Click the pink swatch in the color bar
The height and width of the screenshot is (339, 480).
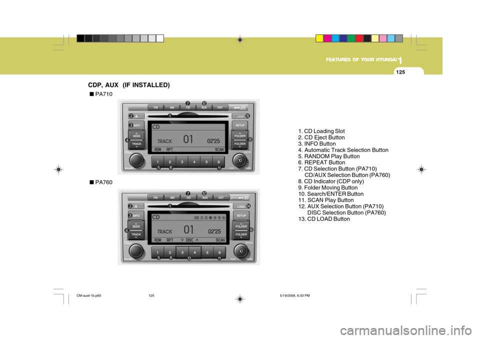click(383, 38)
